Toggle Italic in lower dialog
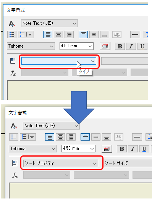 133,149
